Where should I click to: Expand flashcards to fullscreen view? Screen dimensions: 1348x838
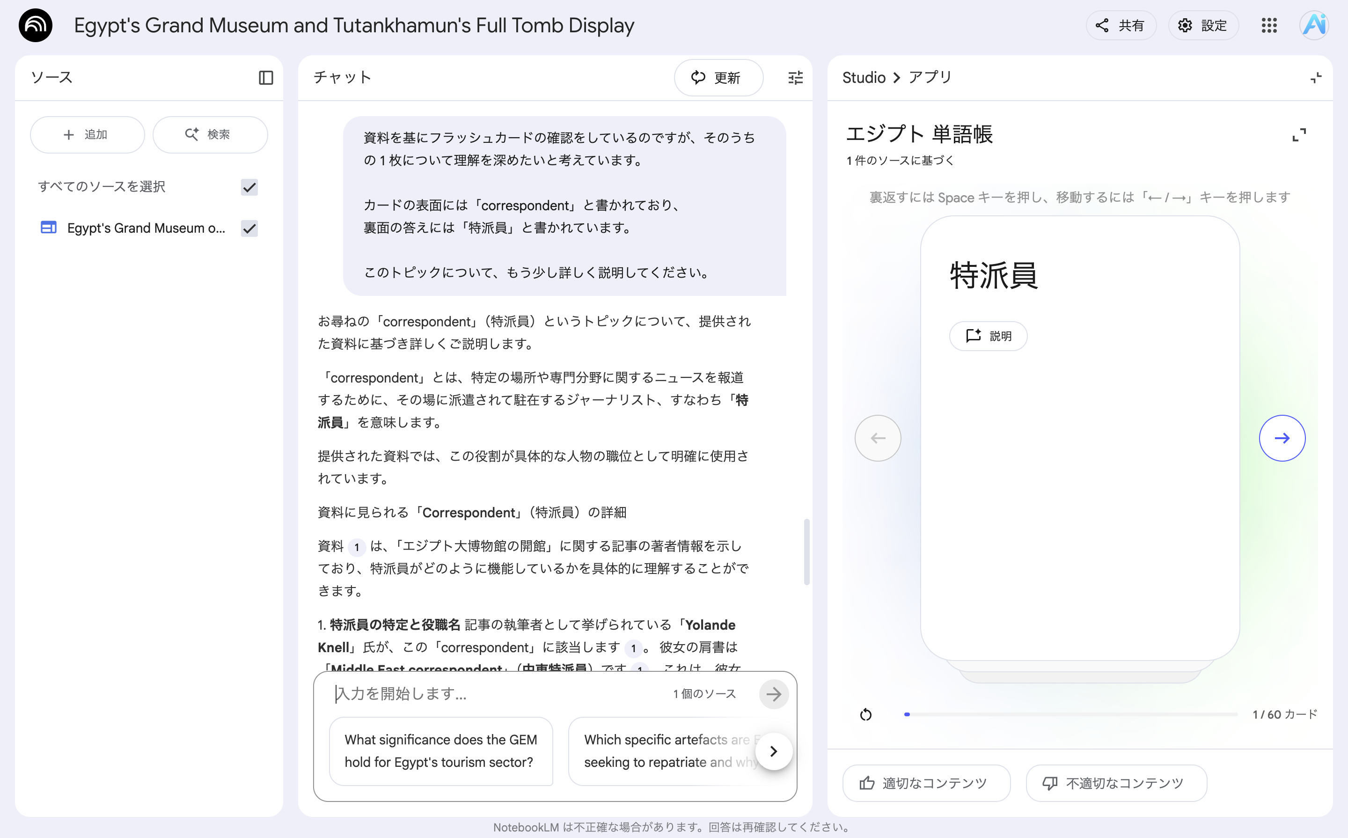(x=1299, y=135)
